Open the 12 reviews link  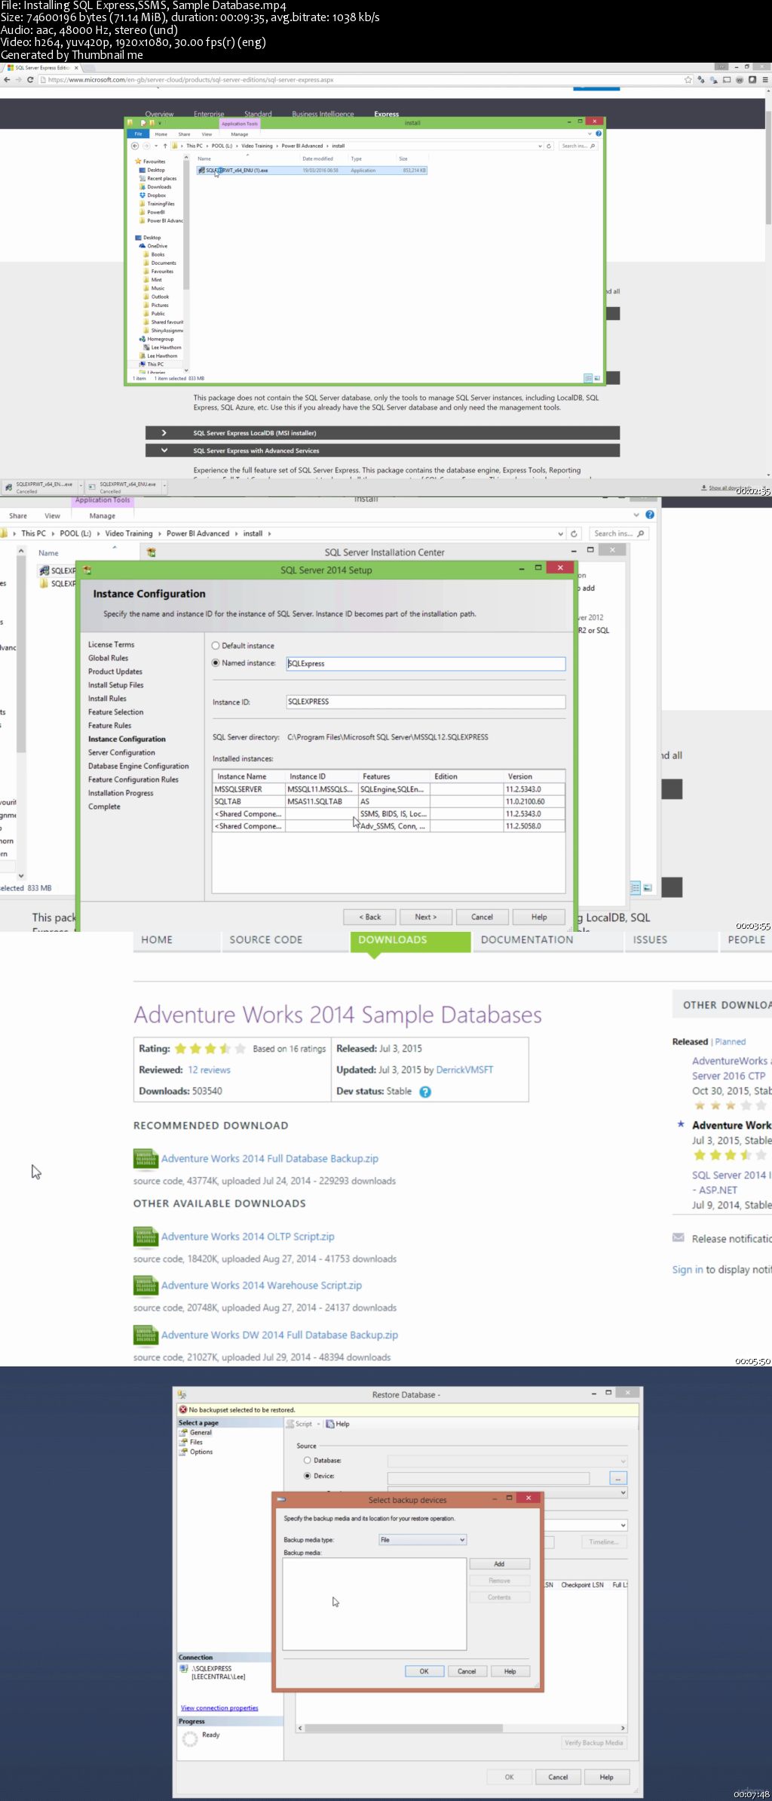click(209, 1070)
